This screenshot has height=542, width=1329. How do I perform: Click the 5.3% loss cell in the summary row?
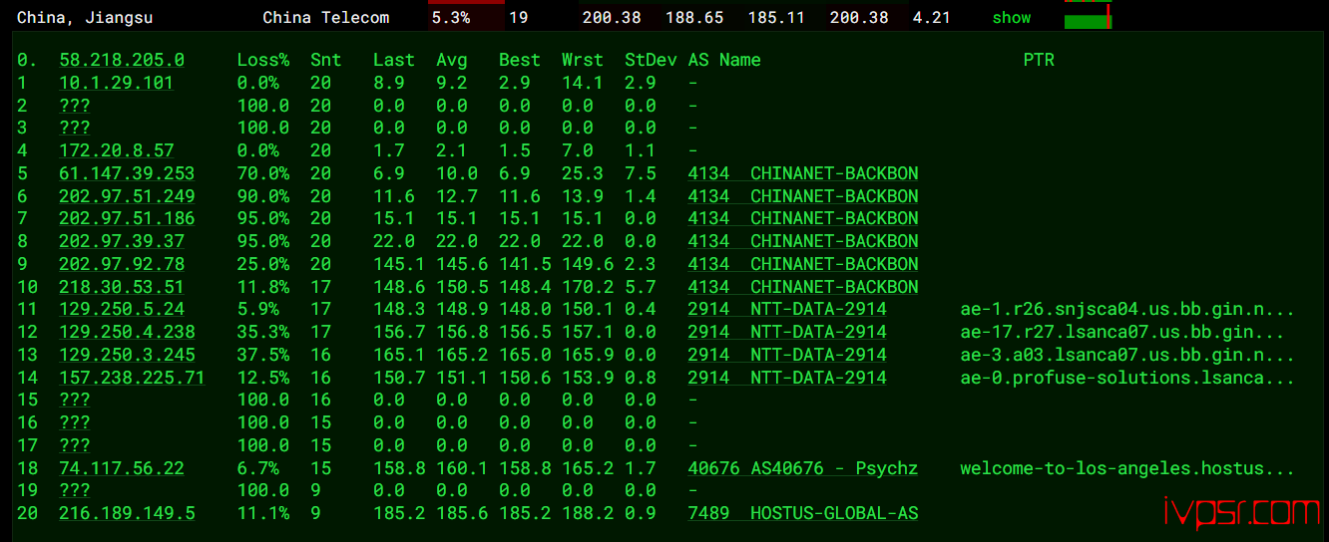tap(450, 18)
